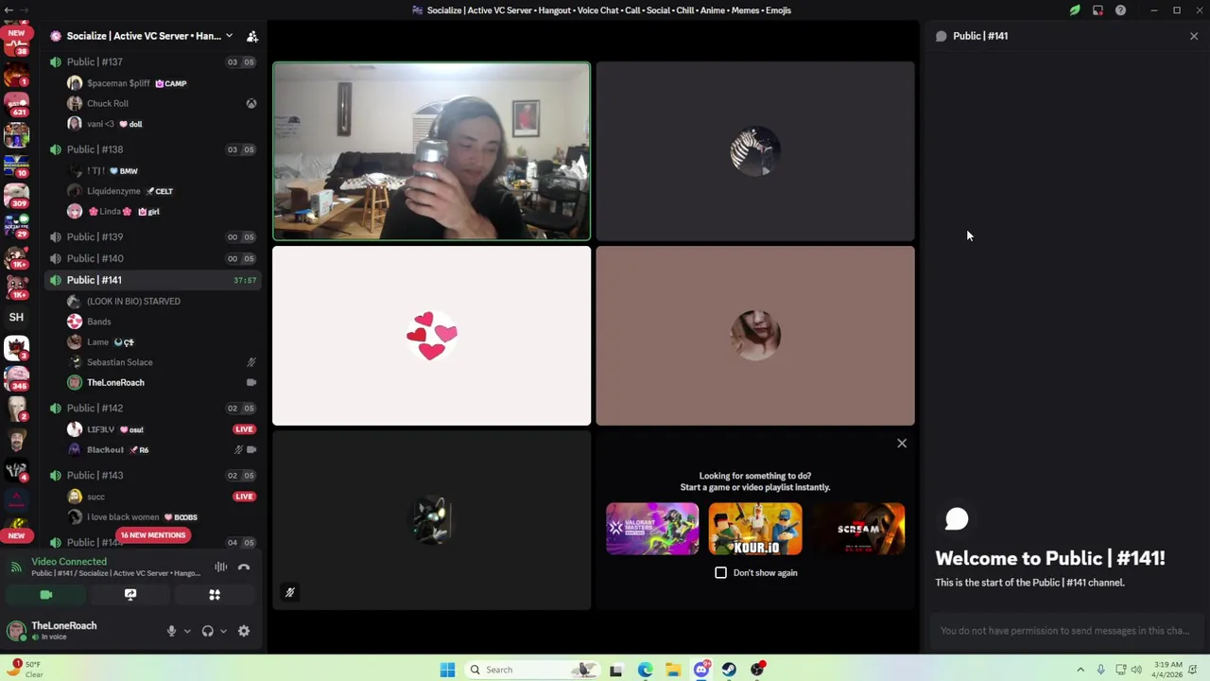Viewport: 1210px width, 681px height.
Task: Open the Scream activity card
Action: coord(858,529)
